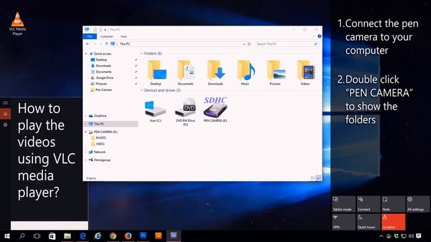Image resolution: width=431 pixels, height=242 pixels.
Task: Select the DVD RW Drive (D:)
Action: coord(186,112)
